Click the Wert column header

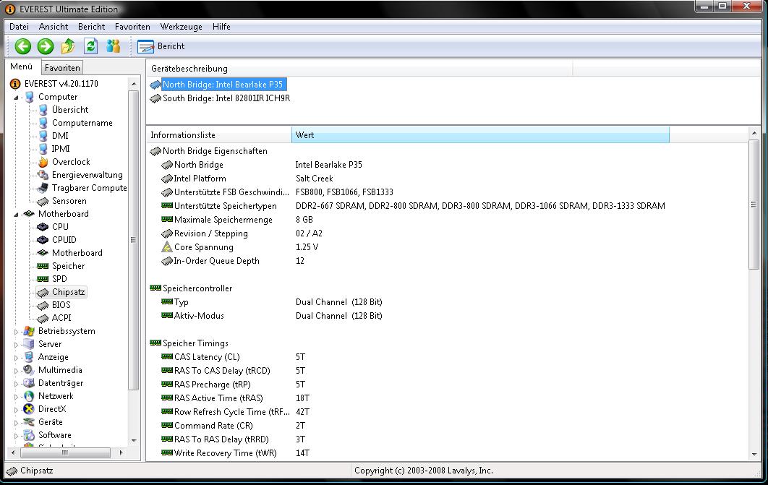(x=480, y=135)
